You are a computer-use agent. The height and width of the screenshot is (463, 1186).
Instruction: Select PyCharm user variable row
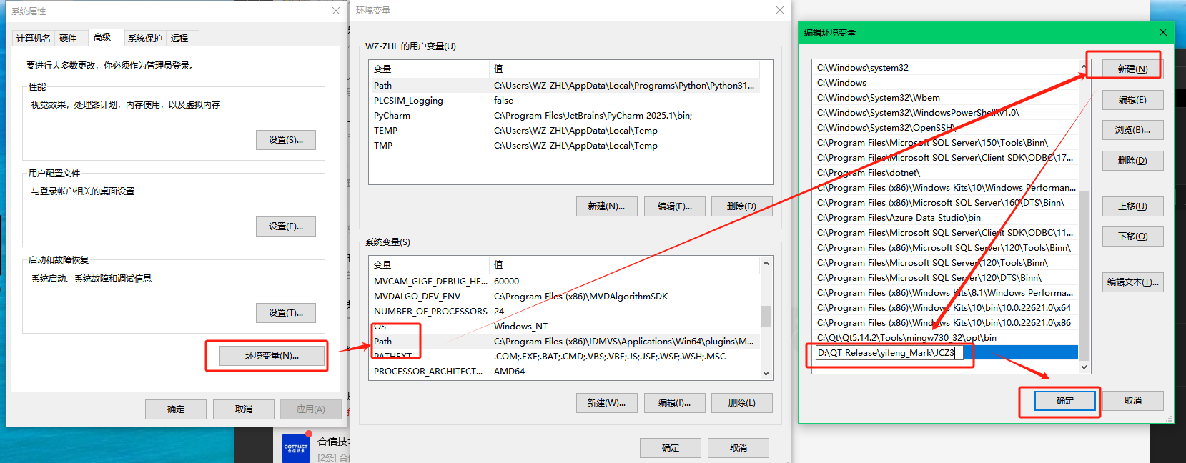click(x=563, y=116)
